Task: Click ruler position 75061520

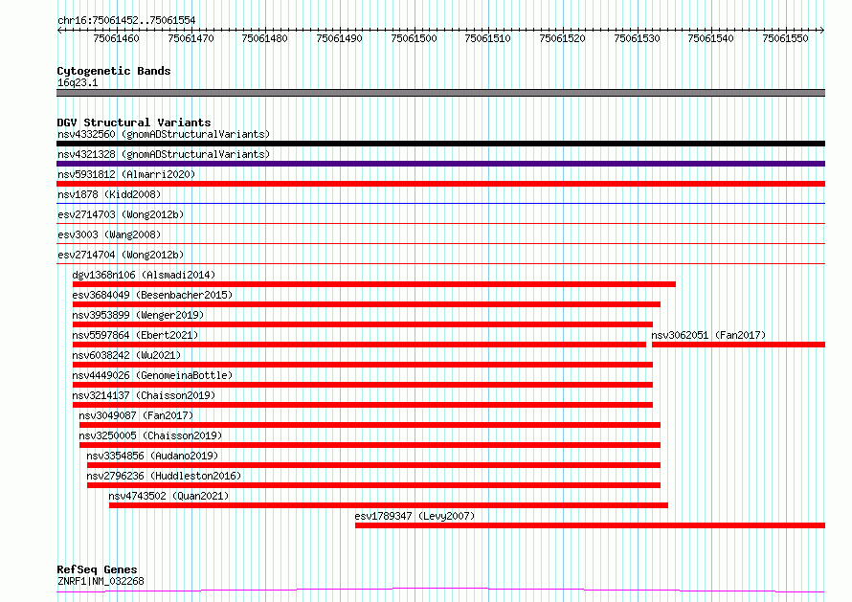Action: tap(562, 38)
